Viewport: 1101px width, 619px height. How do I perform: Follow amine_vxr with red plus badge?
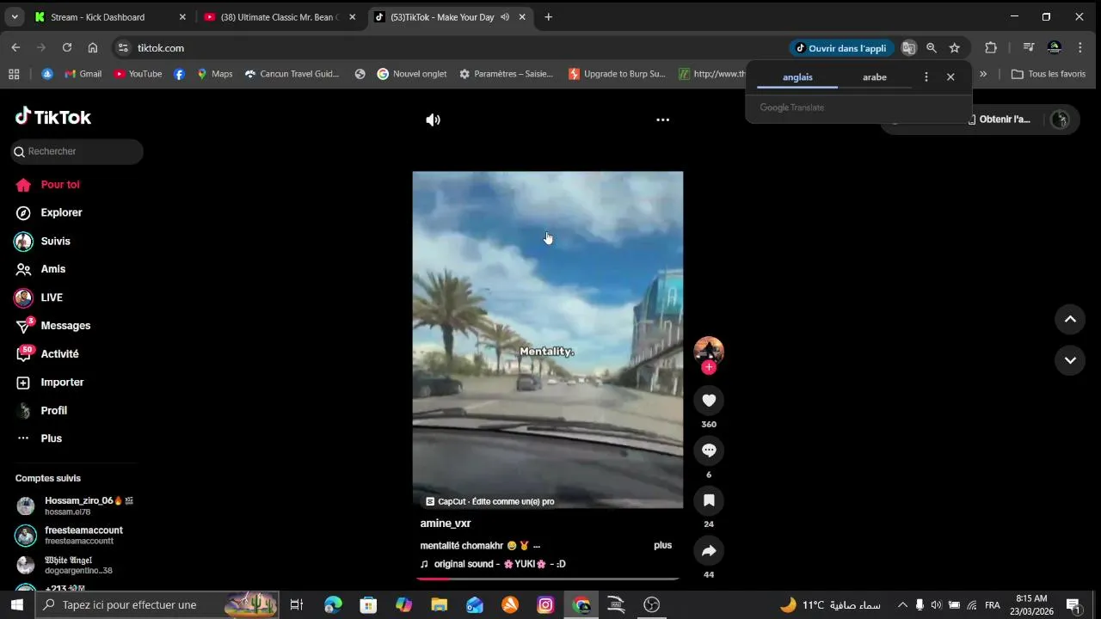point(709,367)
